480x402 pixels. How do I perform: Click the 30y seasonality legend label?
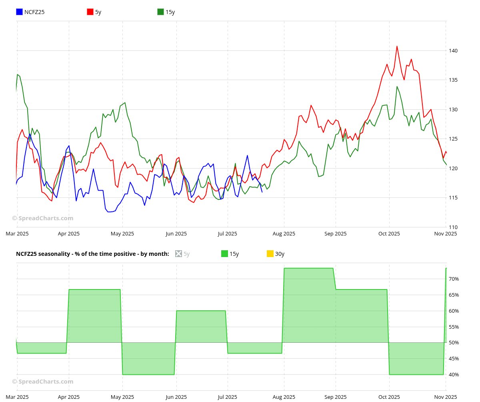click(x=280, y=253)
